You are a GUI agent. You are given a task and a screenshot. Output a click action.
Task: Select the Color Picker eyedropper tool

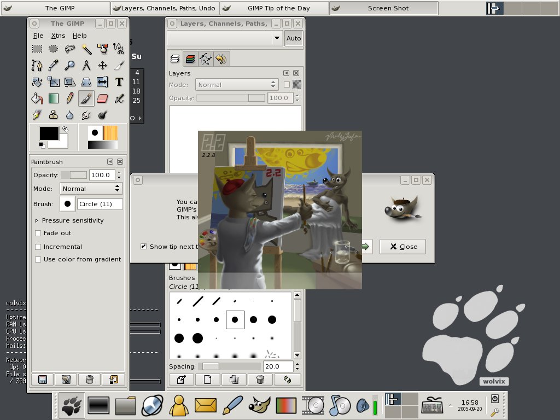click(x=53, y=66)
